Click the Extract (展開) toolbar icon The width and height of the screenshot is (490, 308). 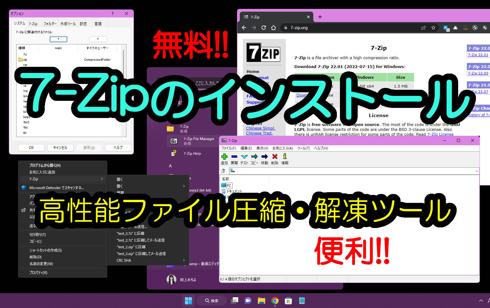point(234,157)
